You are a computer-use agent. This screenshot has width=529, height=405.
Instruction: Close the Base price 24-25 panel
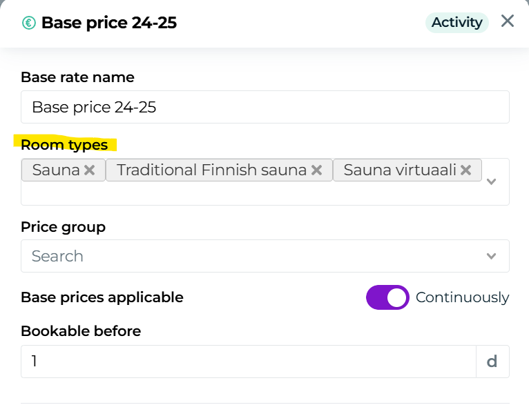[x=508, y=21]
